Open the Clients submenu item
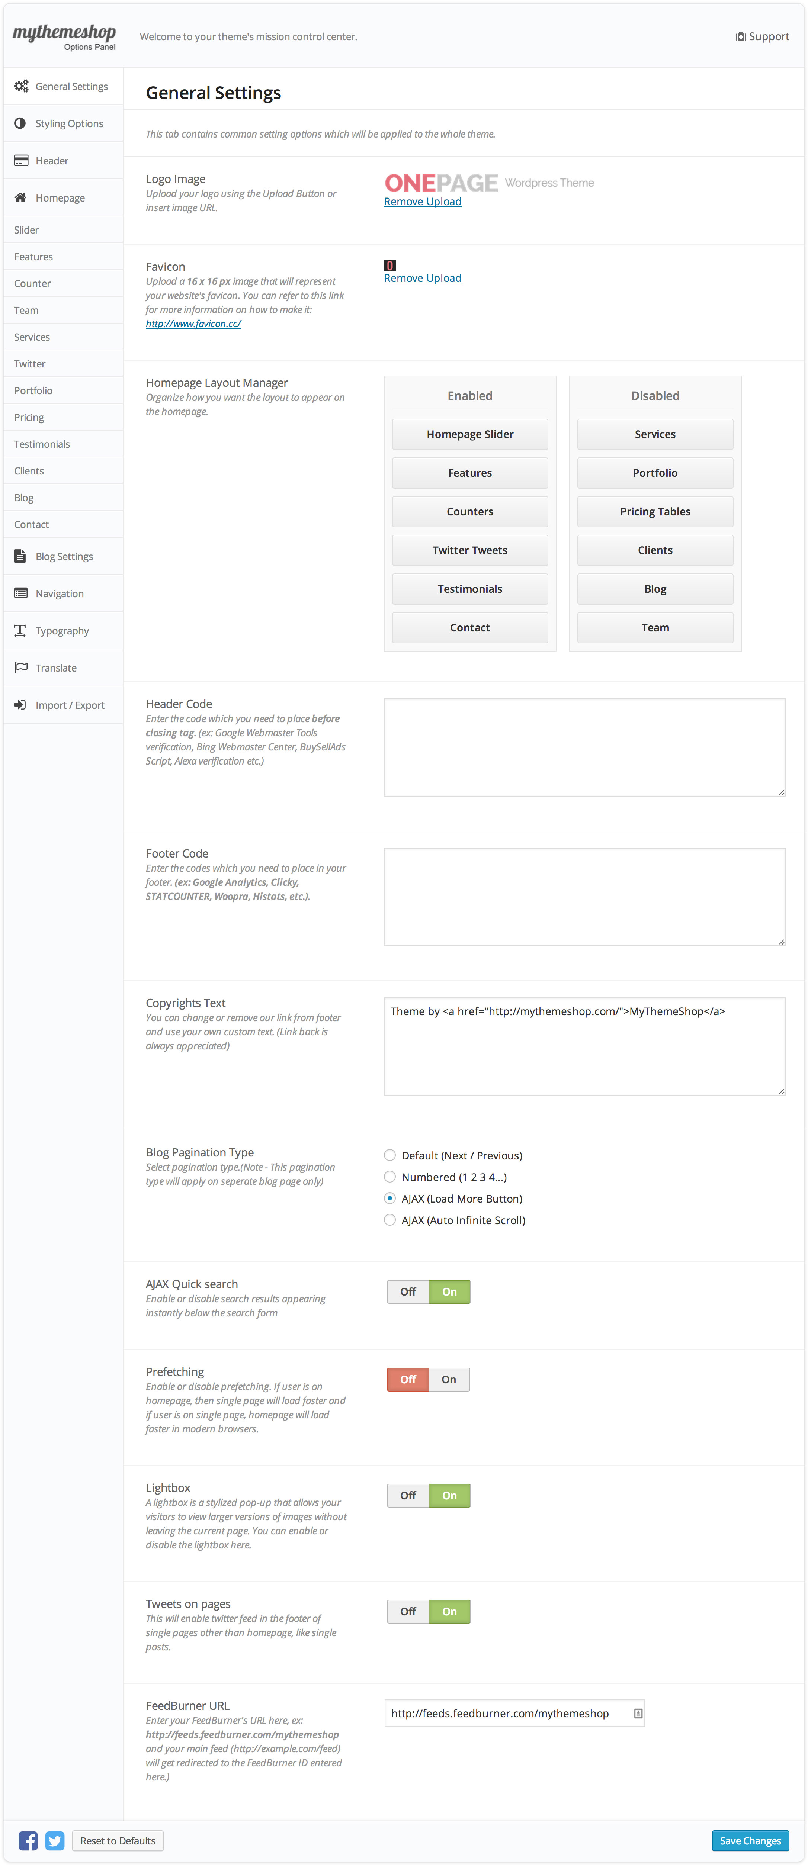Viewport: 808px width, 1866px height. pyautogui.click(x=63, y=471)
